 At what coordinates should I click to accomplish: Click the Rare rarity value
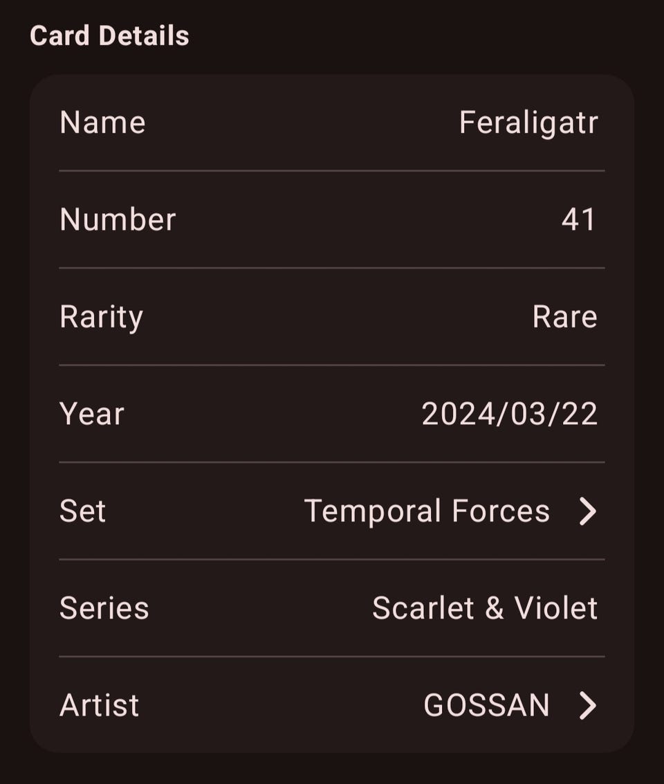point(564,317)
